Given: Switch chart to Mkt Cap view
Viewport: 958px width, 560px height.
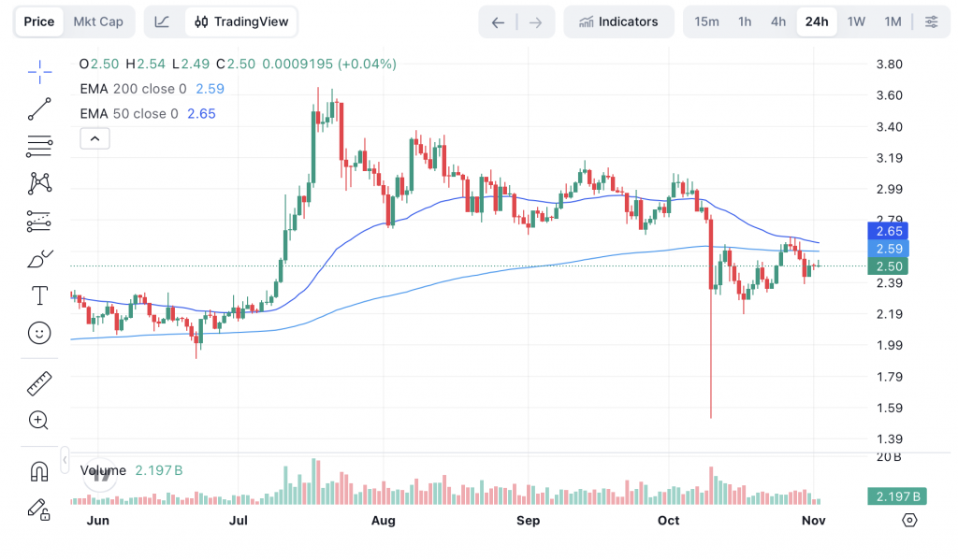Looking at the screenshot, I should [x=98, y=21].
